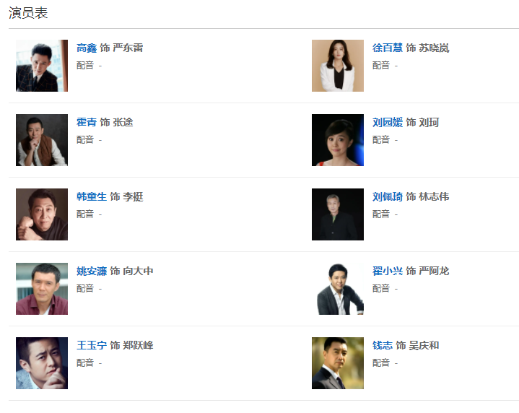
Task: Select thumbnail of 翟小兴
Action: click(338, 289)
